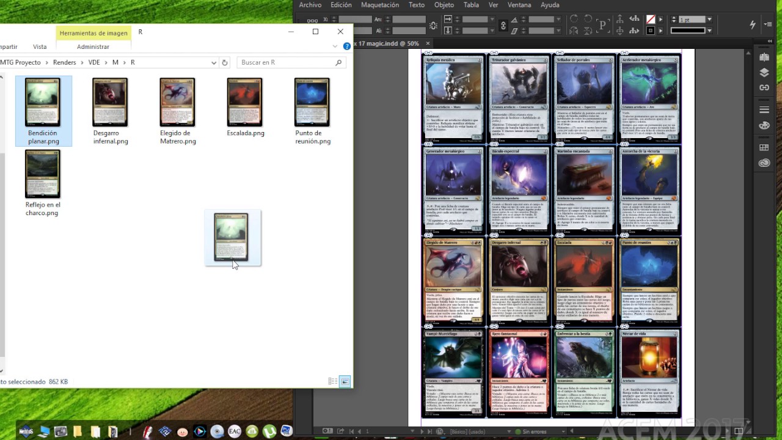Click Renders in the address path
The height and width of the screenshot is (440, 782).
(x=64, y=62)
